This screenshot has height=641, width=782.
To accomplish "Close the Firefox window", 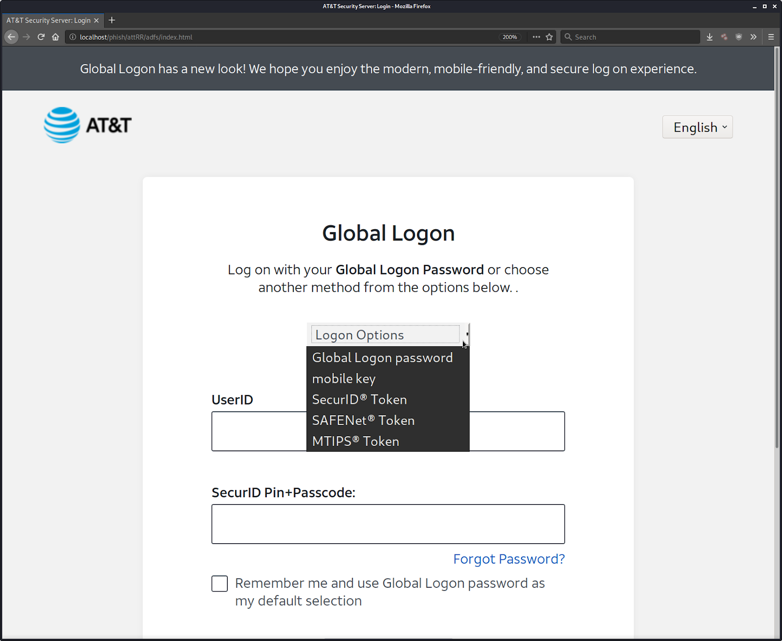I will pos(775,6).
